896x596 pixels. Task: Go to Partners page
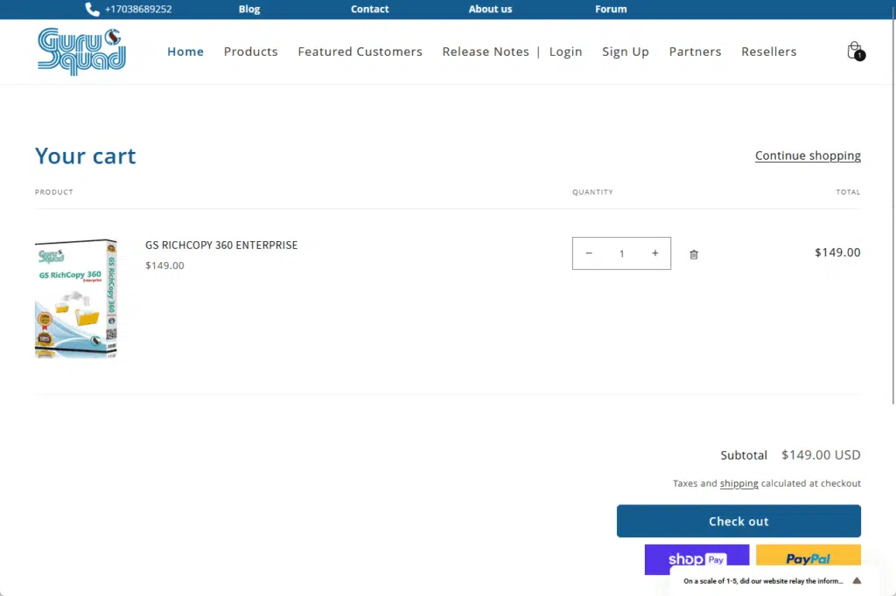point(695,52)
